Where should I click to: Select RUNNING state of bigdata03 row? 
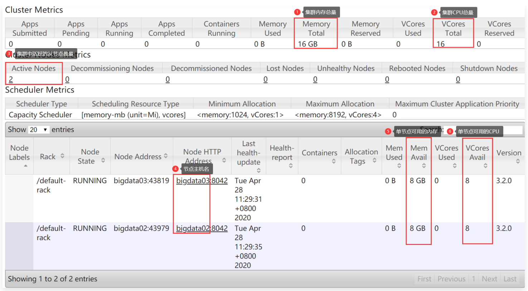(90, 181)
